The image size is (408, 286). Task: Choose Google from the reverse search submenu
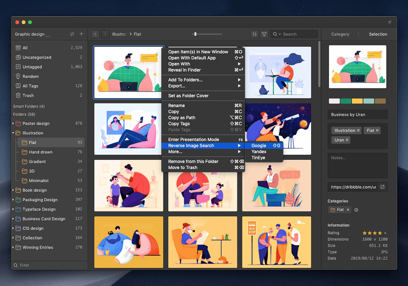coord(259,146)
